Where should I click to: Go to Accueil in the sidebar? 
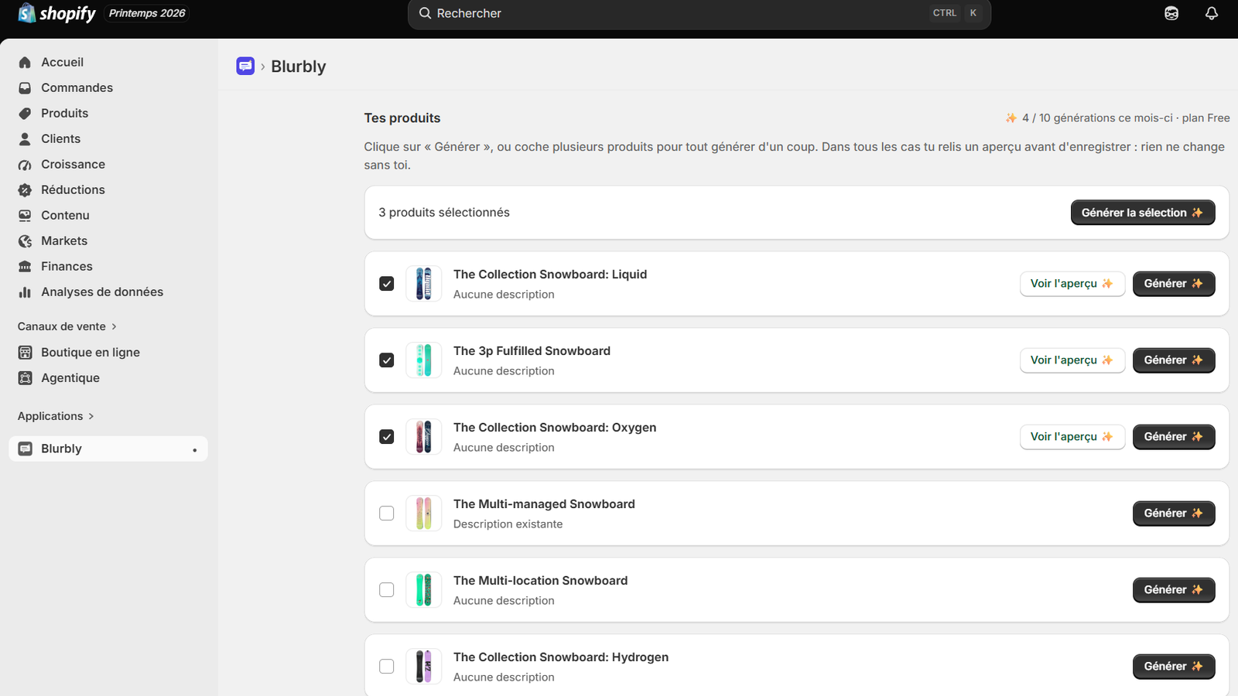pos(108,63)
